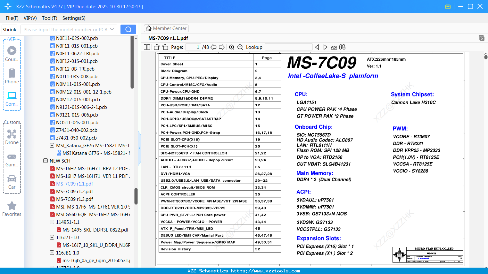The height and width of the screenshot is (274, 488).
Task: Click the yellow briefcase icon in title bar
Action: click(448, 6)
